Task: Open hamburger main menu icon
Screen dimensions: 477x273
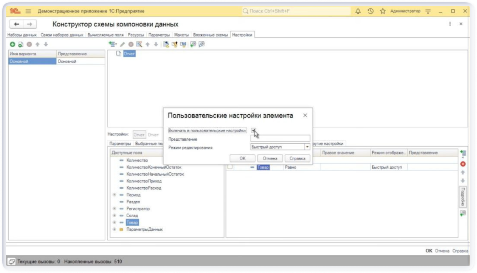Action: pyautogui.click(x=28, y=11)
